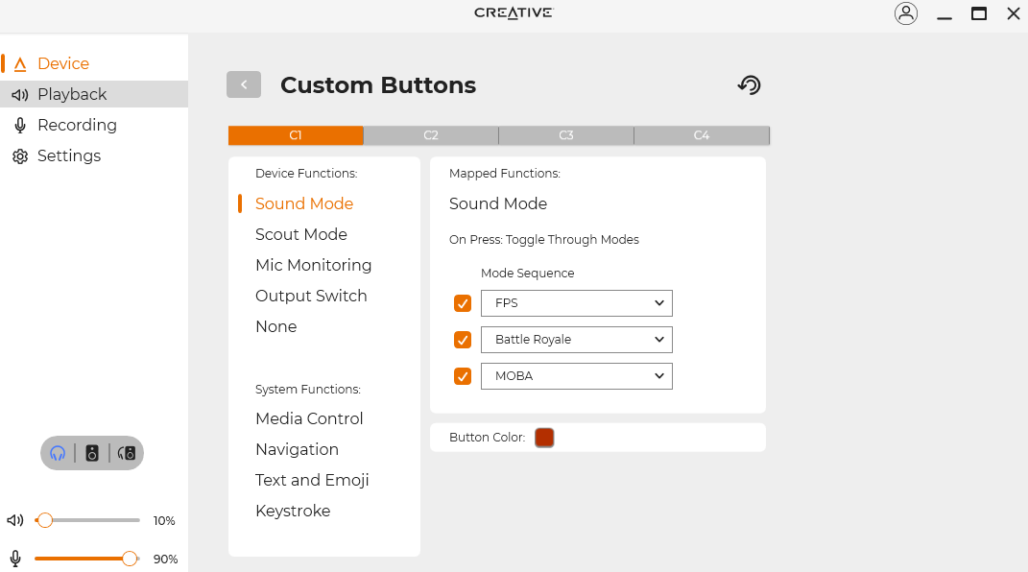This screenshot has width=1028, height=572.
Task: Expand the Battle Royale dropdown
Action: pos(576,340)
